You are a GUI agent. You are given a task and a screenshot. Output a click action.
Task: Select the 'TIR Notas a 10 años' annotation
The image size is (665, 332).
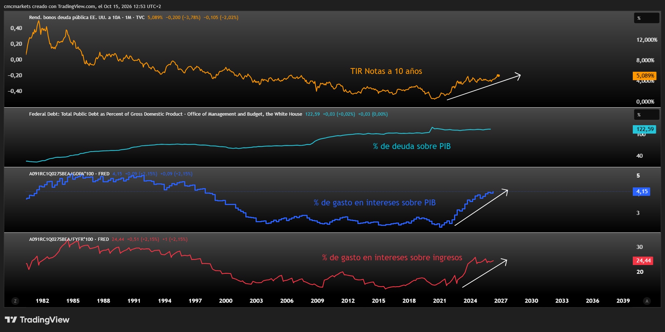tap(386, 71)
